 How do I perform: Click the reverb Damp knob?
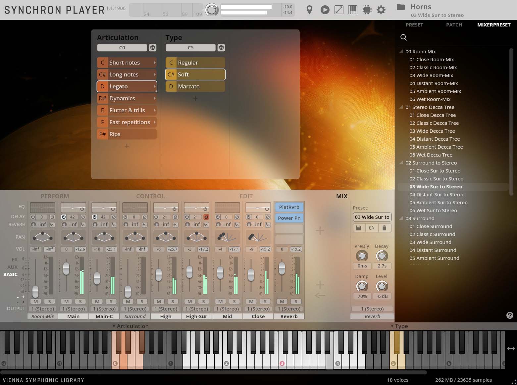click(362, 286)
